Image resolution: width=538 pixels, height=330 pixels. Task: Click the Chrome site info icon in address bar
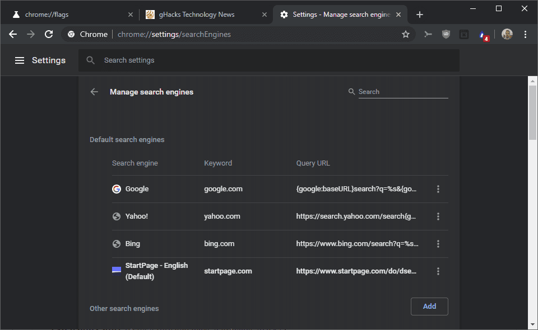click(x=71, y=34)
